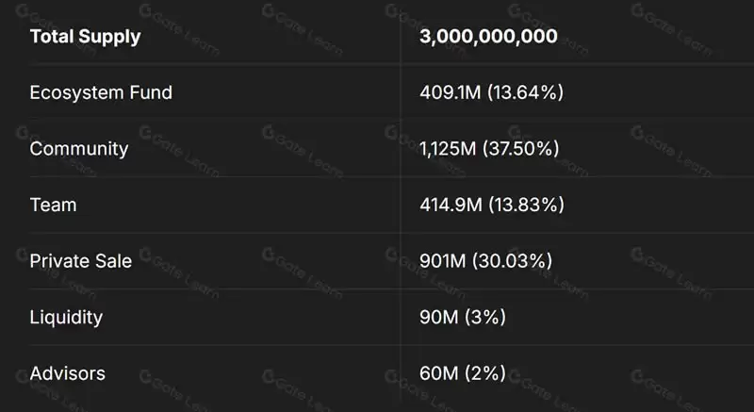Click the Liquidity row label

68,317
